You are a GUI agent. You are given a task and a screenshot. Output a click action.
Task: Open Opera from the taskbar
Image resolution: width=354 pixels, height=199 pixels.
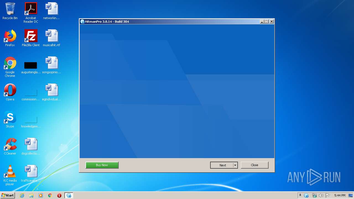[x=59, y=195]
